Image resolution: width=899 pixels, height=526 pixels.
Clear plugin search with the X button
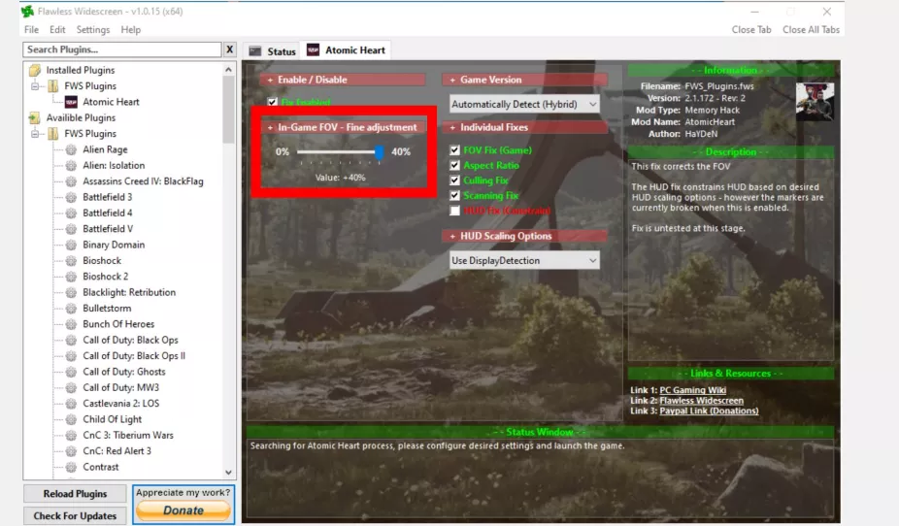229,49
